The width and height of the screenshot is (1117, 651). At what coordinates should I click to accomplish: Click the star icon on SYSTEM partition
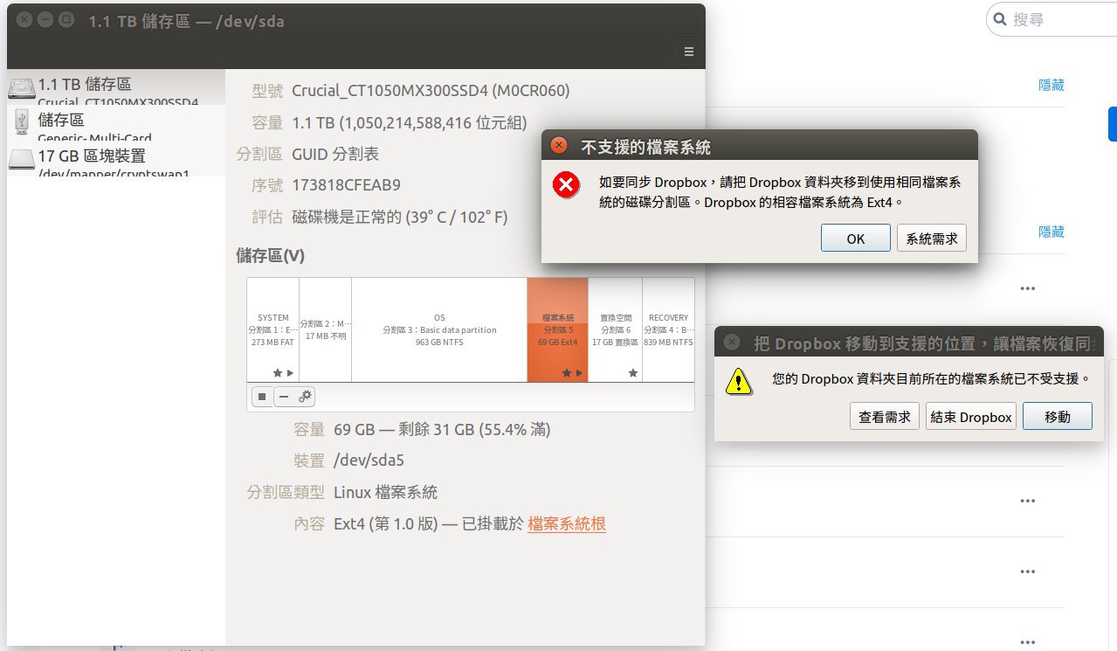pos(278,373)
